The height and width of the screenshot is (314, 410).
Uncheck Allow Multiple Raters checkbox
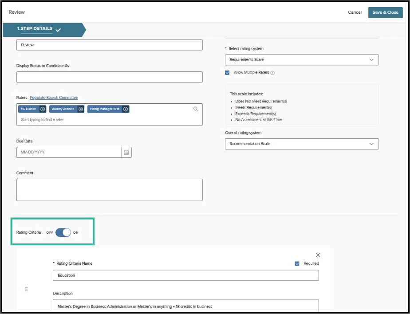click(227, 73)
